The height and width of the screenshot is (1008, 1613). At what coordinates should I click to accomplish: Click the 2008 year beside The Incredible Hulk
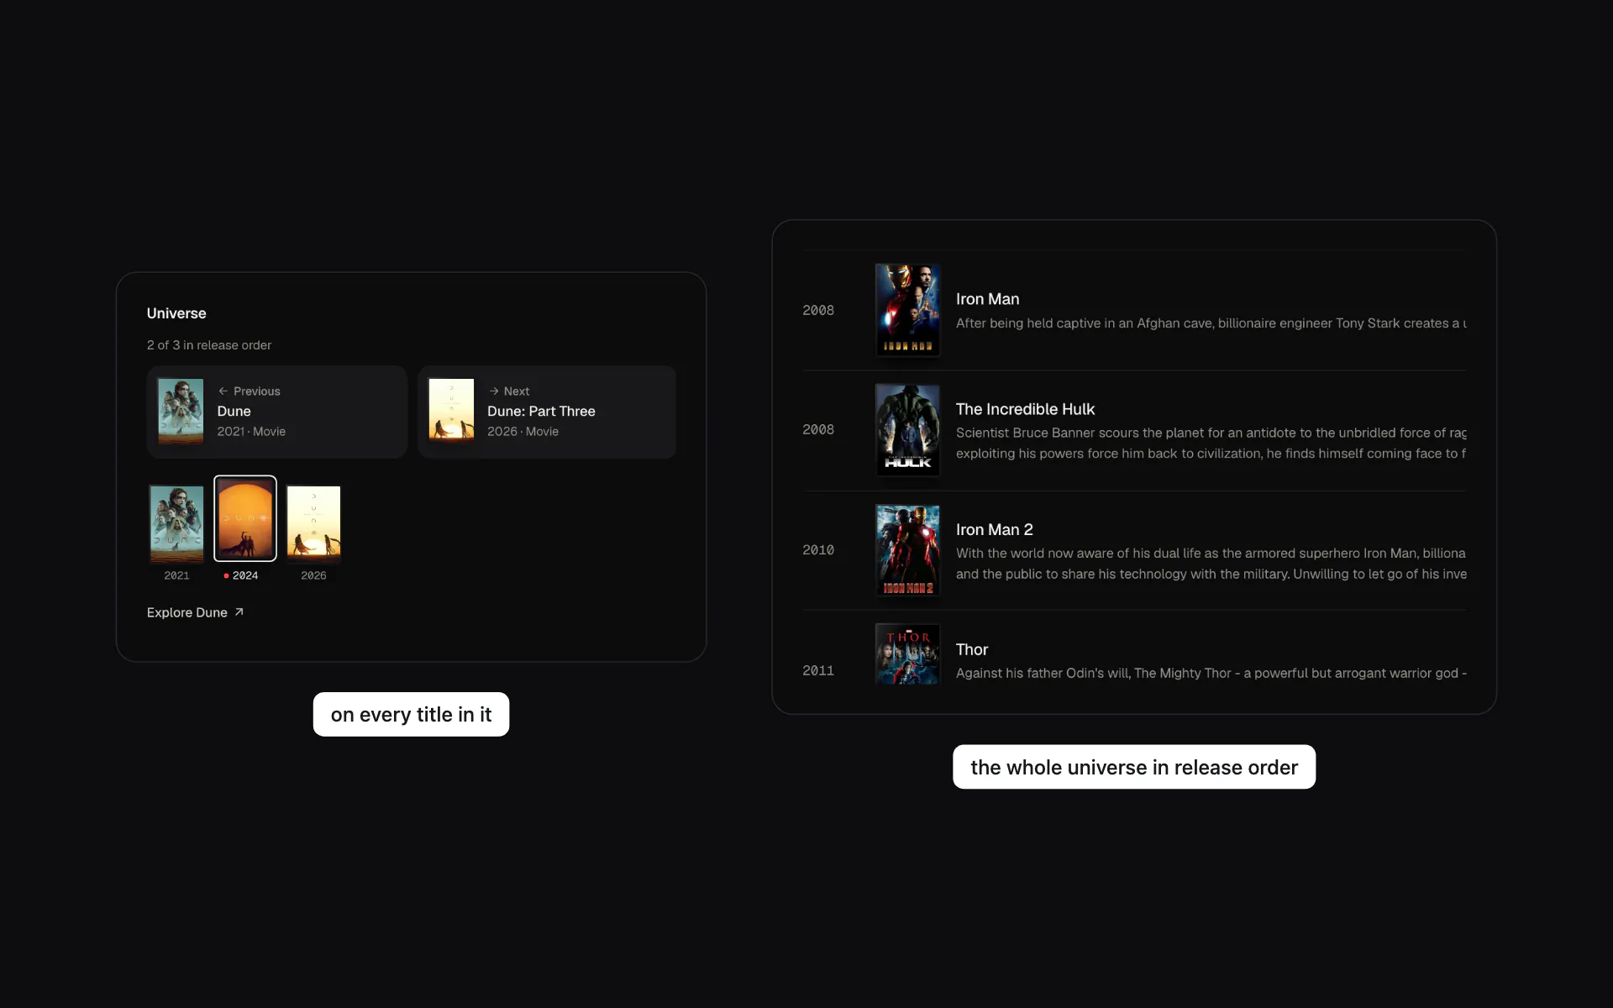(x=818, y=429)
